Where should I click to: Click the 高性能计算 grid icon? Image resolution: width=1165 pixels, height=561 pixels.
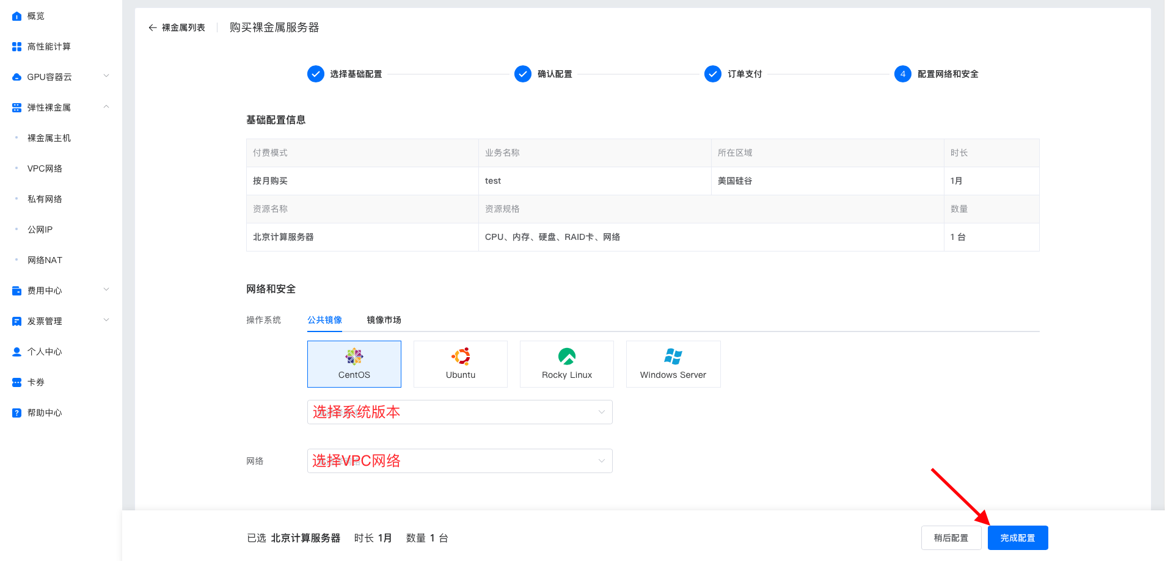(16, 46)
